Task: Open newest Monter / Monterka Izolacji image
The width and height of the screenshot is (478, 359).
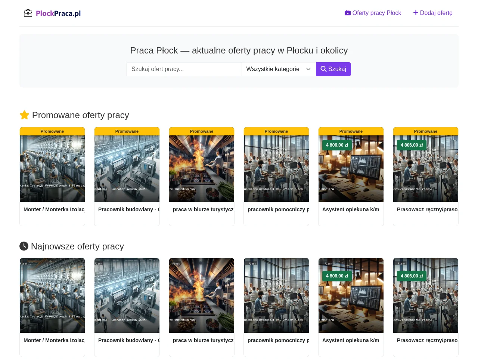Action: (x=52, y=295)
